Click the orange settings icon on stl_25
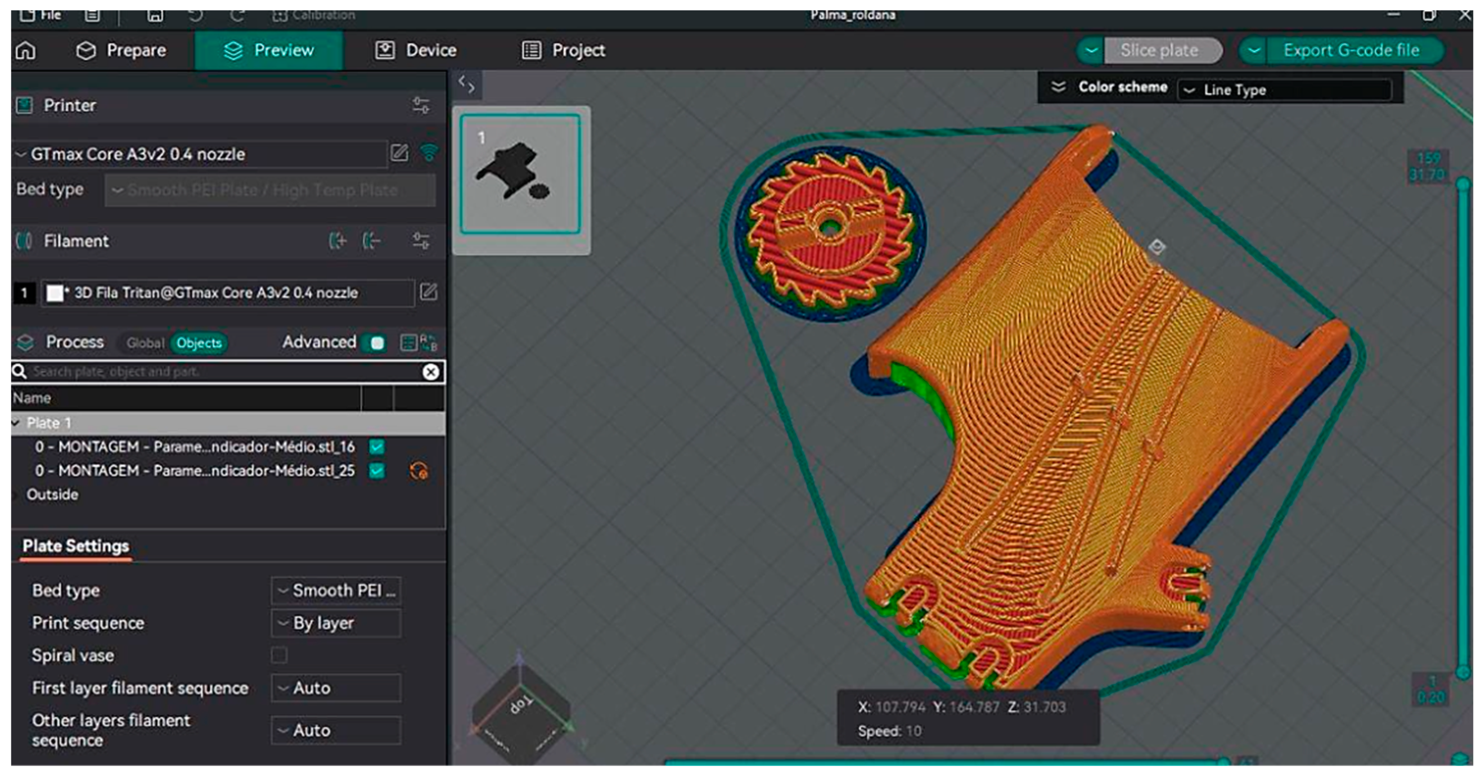 point(418,471)
